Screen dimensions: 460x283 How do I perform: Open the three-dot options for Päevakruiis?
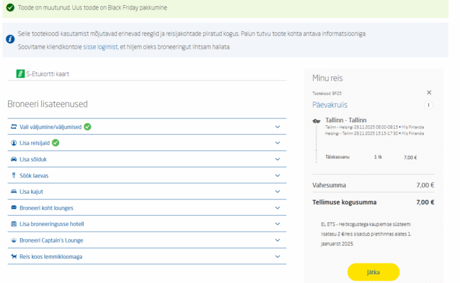428,105
